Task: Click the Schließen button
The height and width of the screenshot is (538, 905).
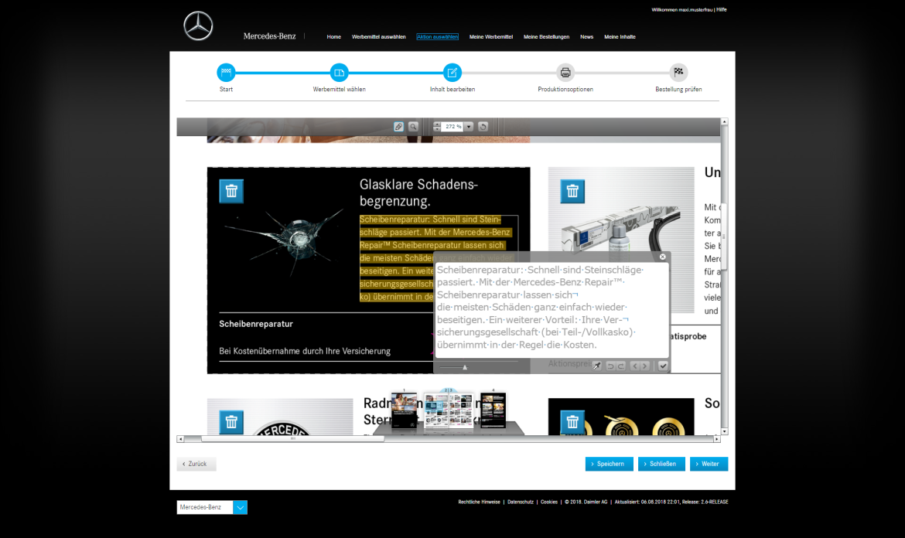Action: pyautogui.click(x=661, y=464)
